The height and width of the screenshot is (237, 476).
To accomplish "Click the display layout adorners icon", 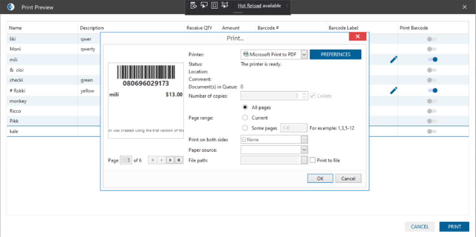I will pos(214,5).
